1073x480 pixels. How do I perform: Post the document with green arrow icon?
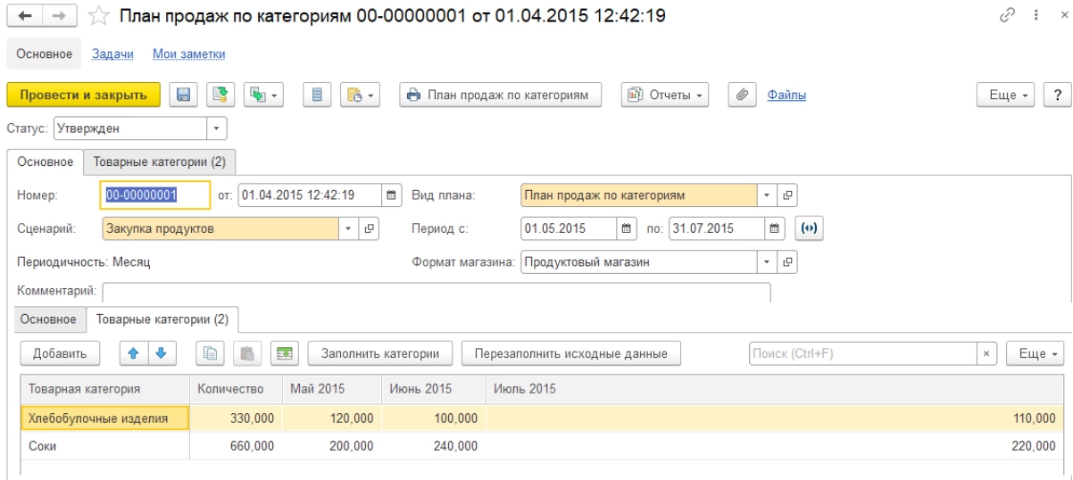[x=220, y=95]
